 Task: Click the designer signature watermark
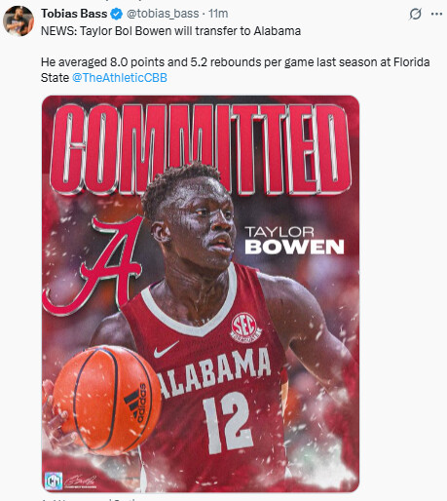[81, 482]
